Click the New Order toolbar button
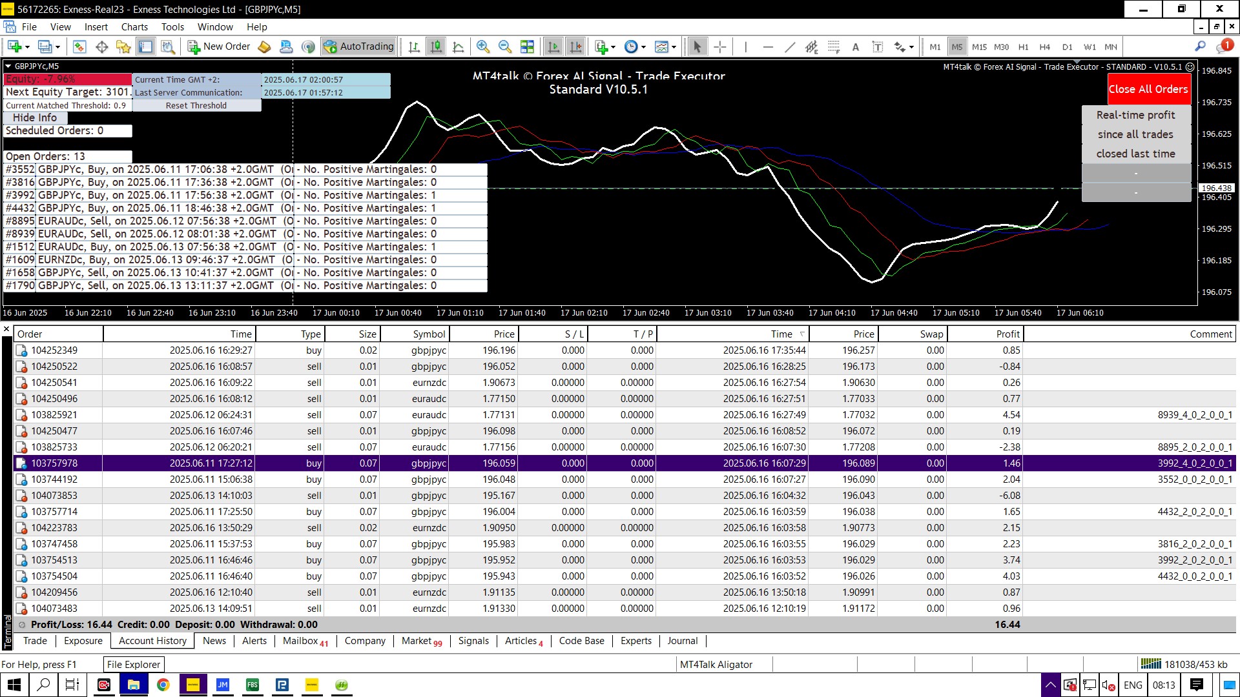 (x=219, y=46)
